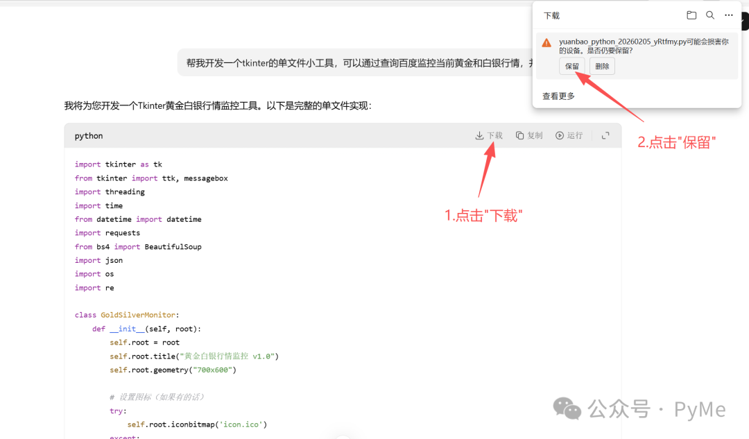Click the reply line 我将为您开发一个Tkinter黄金白银行情监控工具

pos(217,105)
